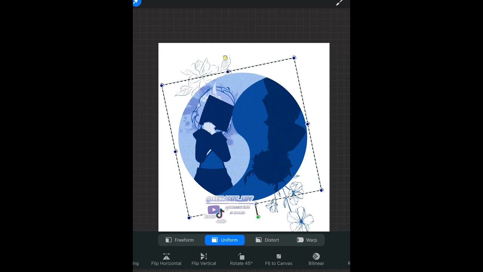Tap the blue Transform arrow tool icon
Viewport: 483px width, 272px height.
137,2
